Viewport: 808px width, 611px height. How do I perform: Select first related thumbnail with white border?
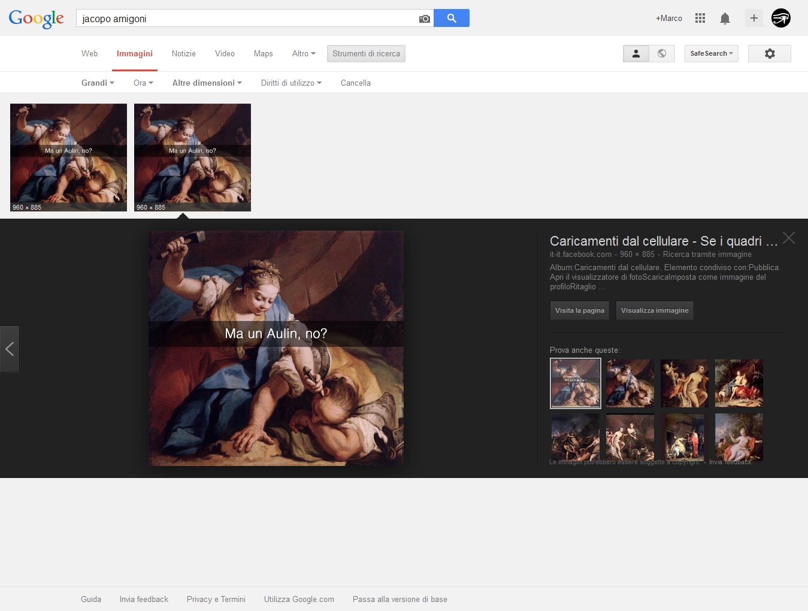[x=576, y=383]
